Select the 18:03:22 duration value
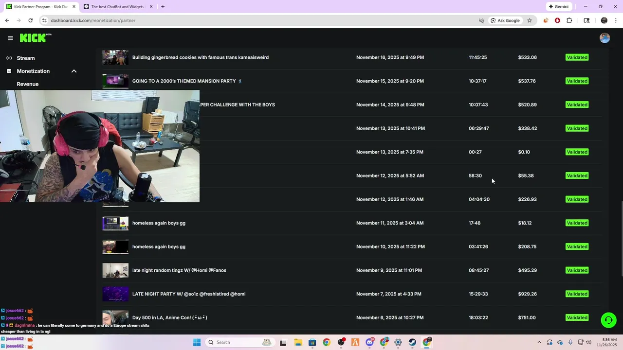Viewport: 623px width, 350px height. (x=478, y=318)
